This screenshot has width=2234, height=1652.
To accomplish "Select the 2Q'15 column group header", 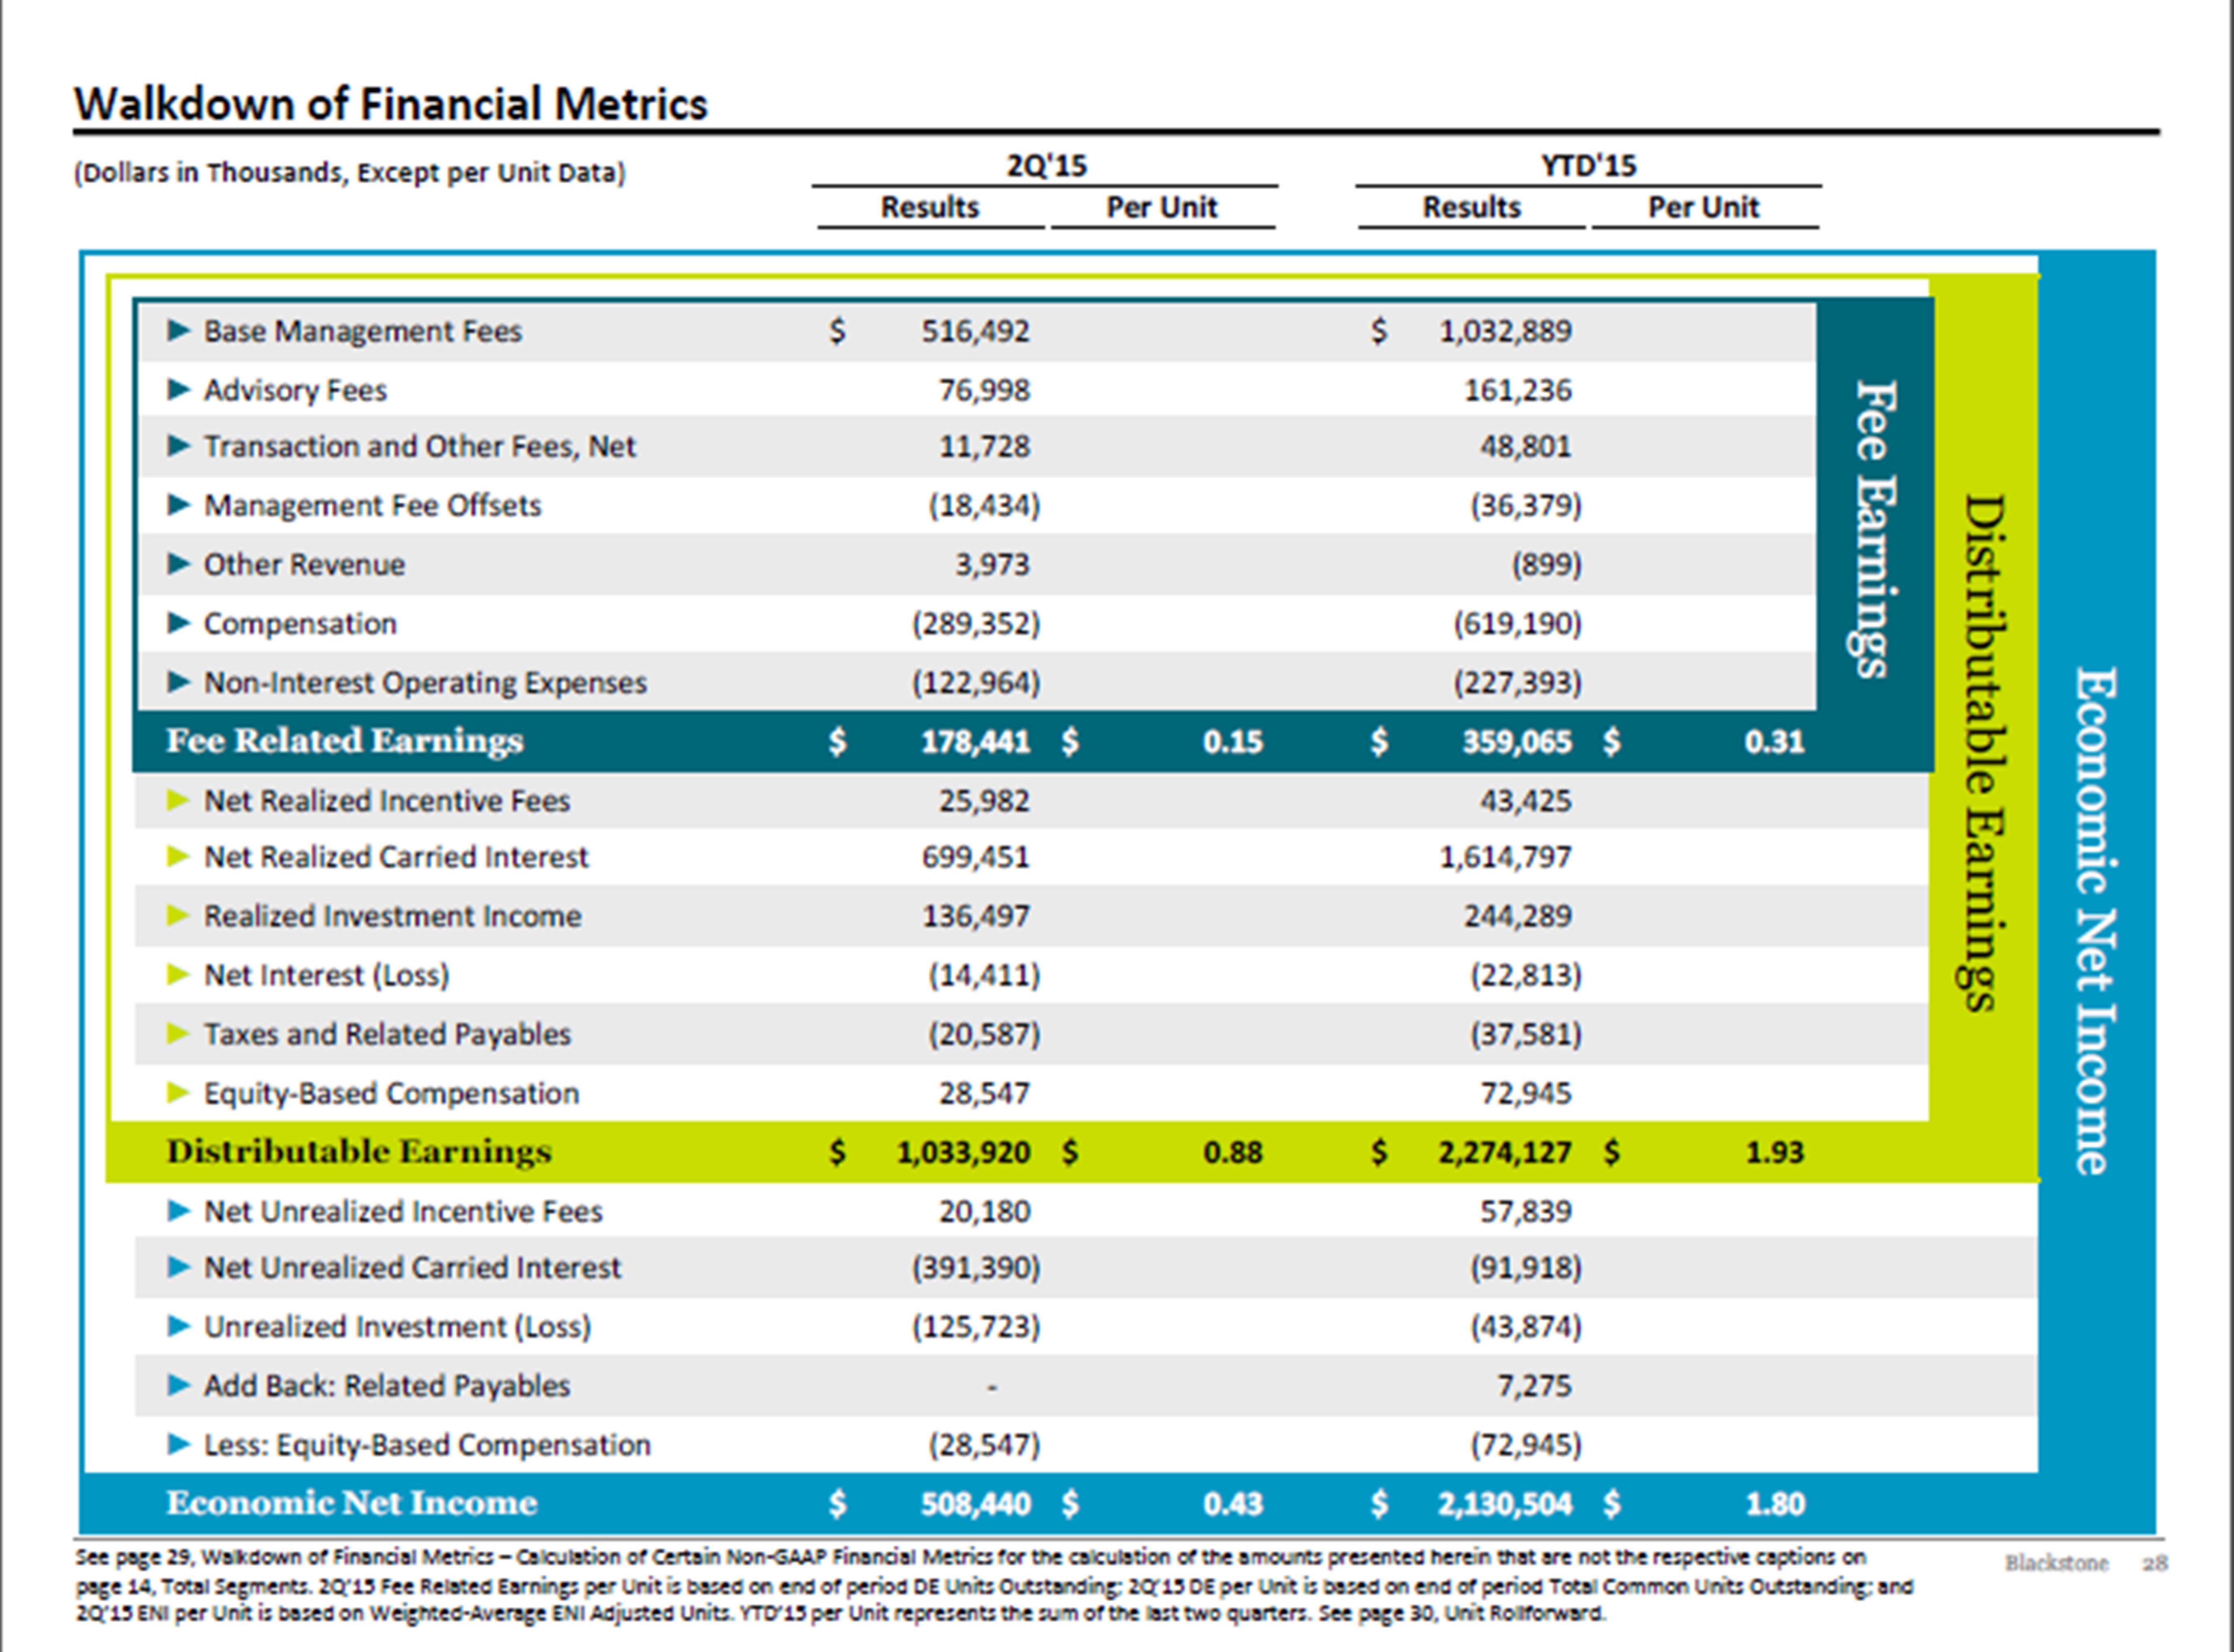I will 1046,165.
